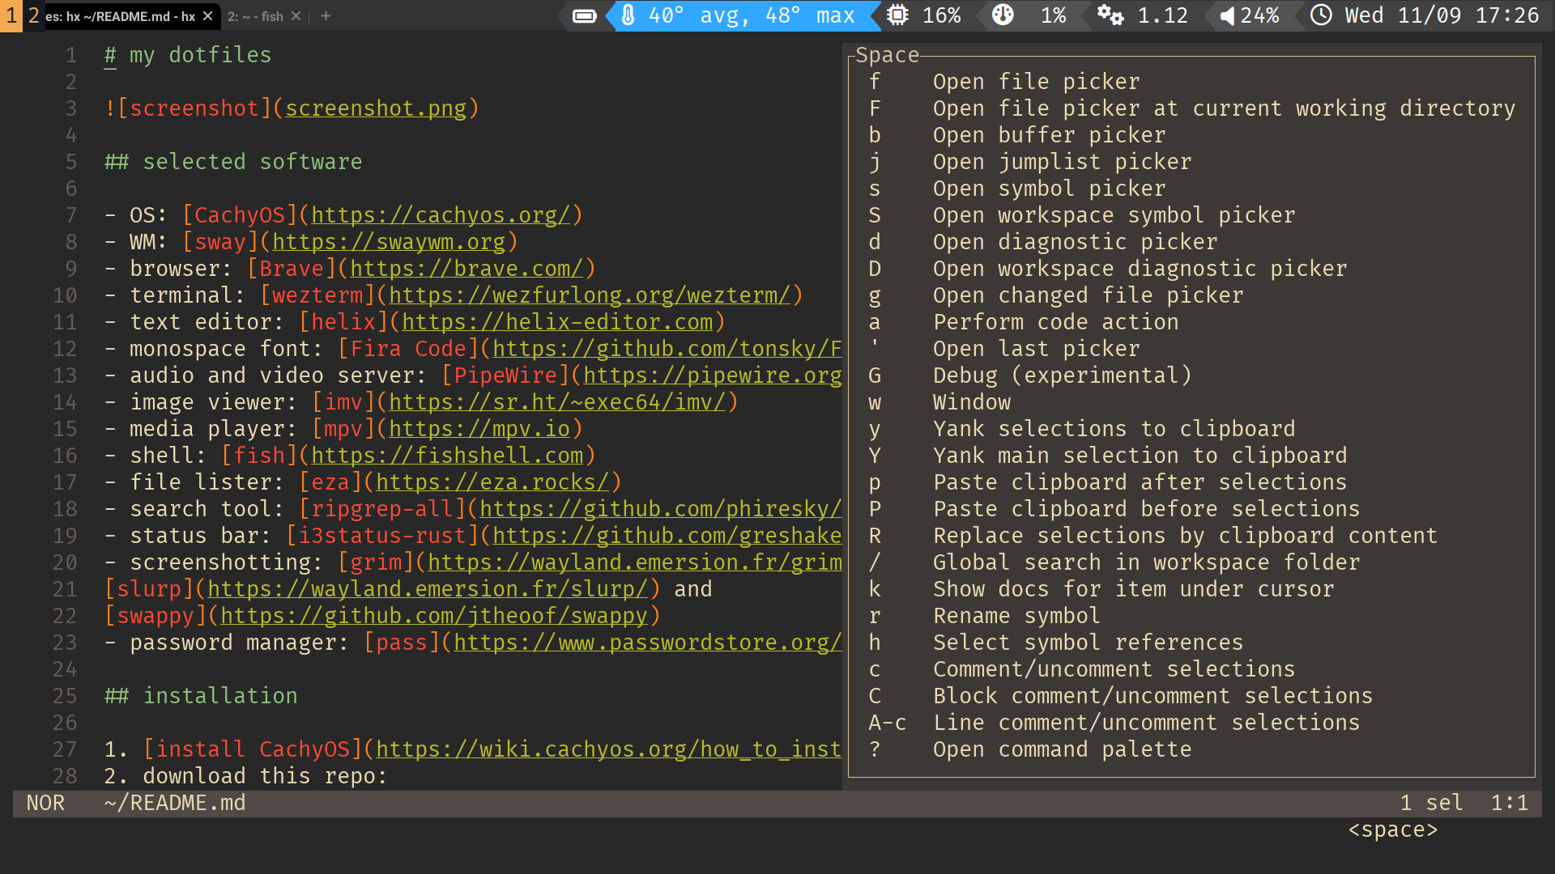Select 'Open command palette' menu entry

pos(1062,749)
